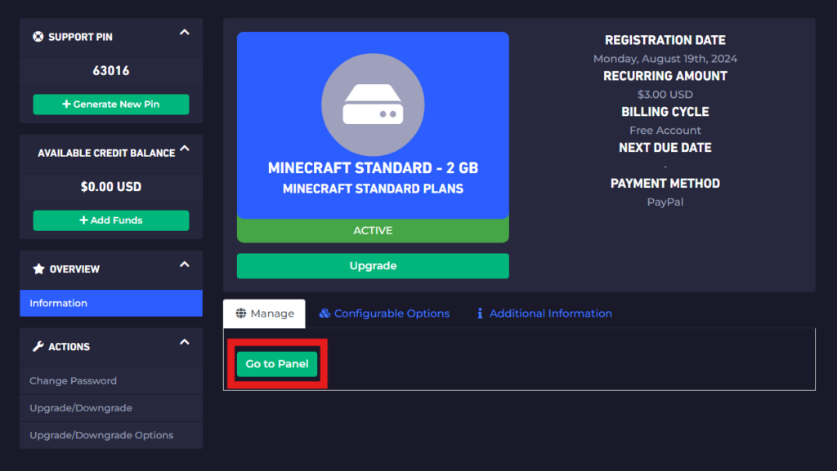The width and height of the screenshot is (837, 471).
Task: Click the info icon beside Additional Information
Action: pos(480,313)
